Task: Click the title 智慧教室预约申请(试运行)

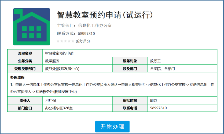Action: 105,15
